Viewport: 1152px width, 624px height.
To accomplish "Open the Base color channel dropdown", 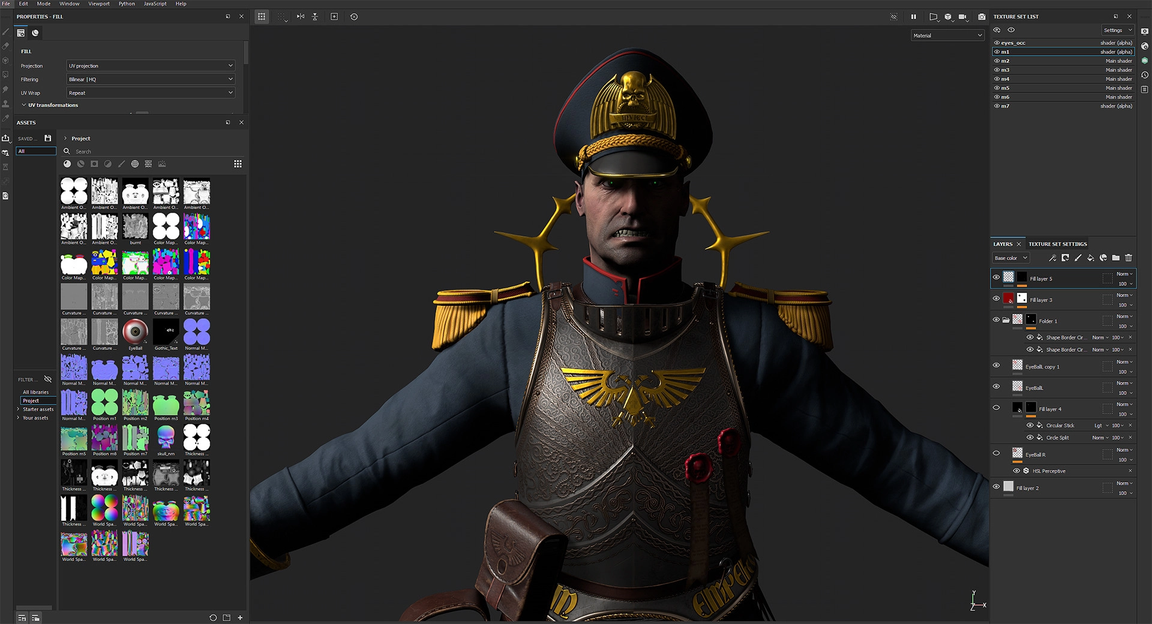I will (x=1010, y=258).
